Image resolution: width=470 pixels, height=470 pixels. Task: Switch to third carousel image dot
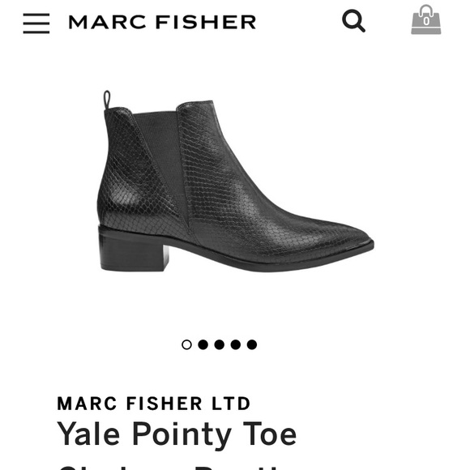[x=220, y=344]
